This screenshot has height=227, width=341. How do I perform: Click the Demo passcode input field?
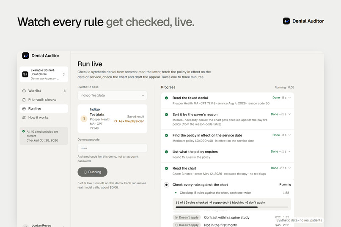click(112, 148)
